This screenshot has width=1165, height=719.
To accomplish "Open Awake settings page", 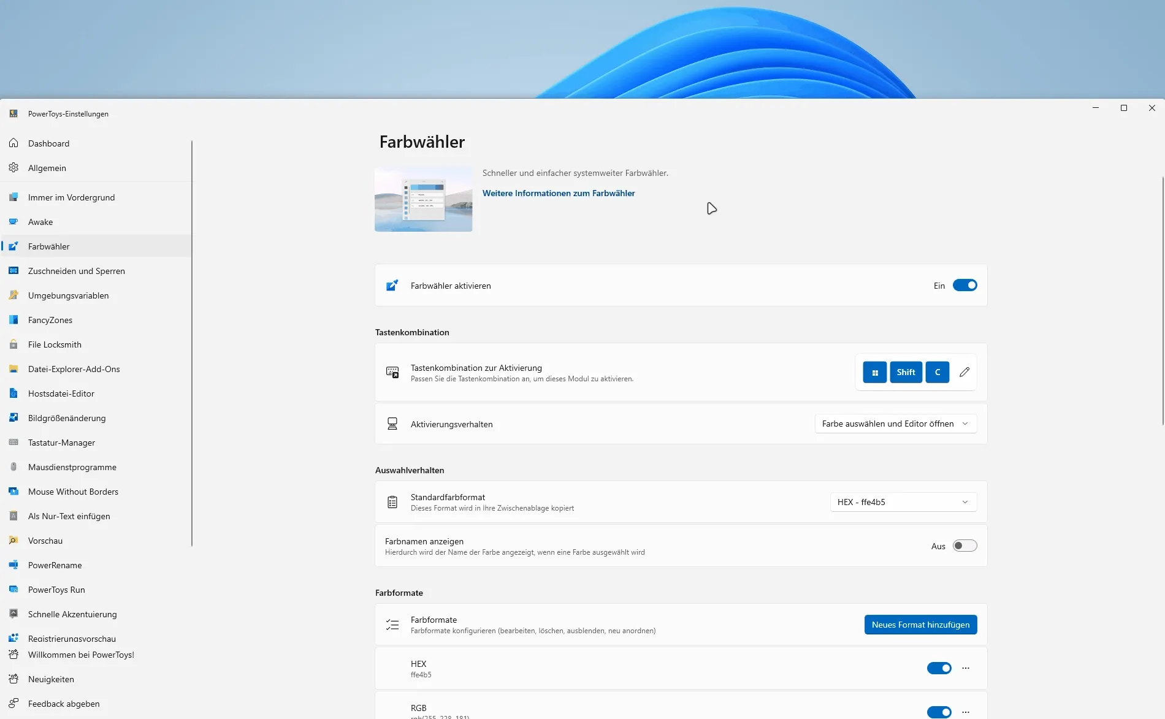I will [97, 221].
